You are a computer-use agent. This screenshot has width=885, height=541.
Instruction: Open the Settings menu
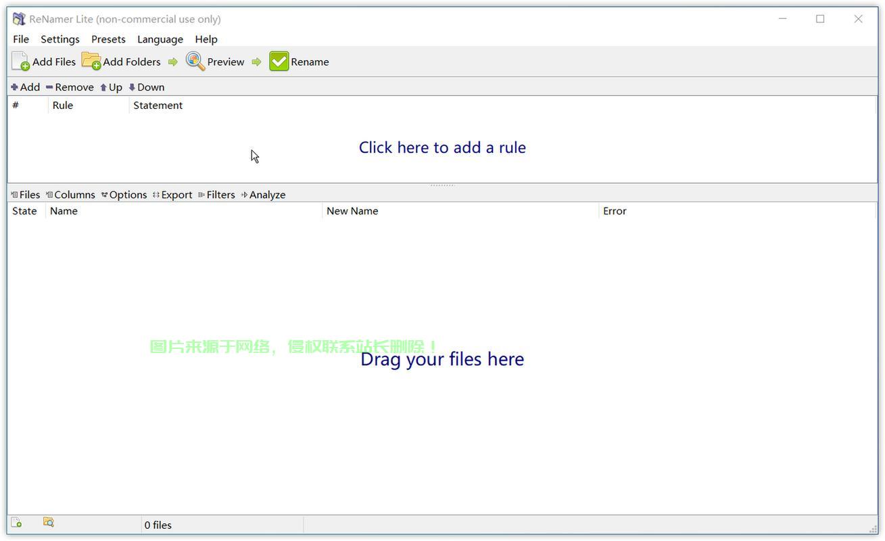[x=60, y=39]
